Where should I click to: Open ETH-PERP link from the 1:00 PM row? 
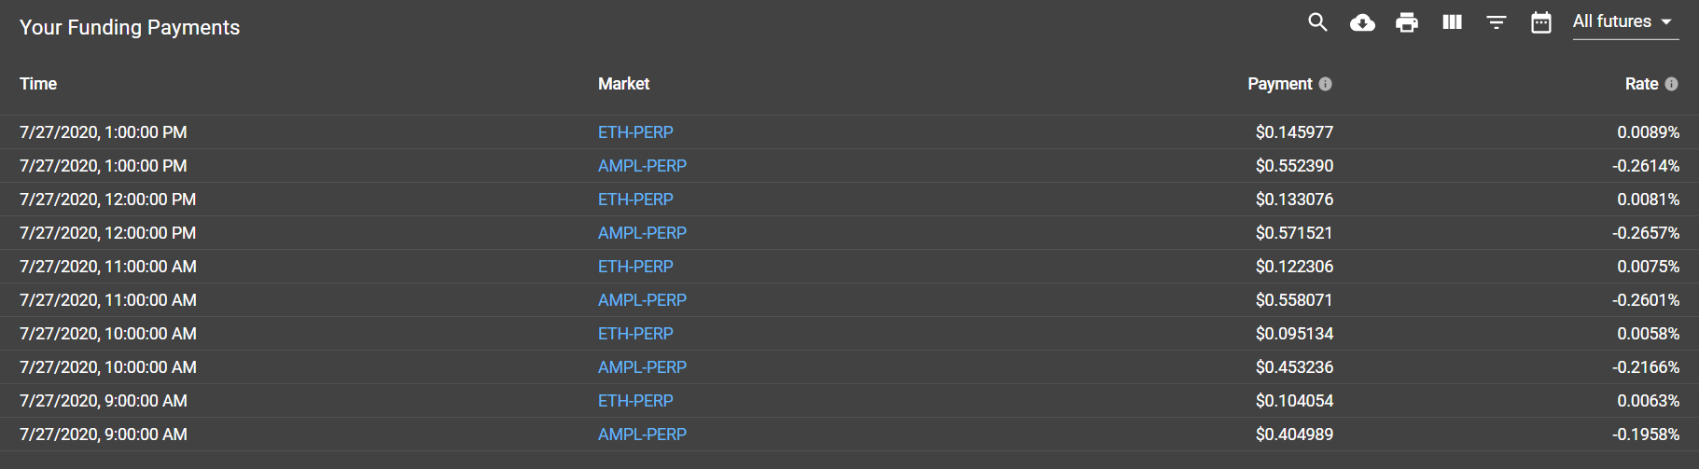(635, 132)
